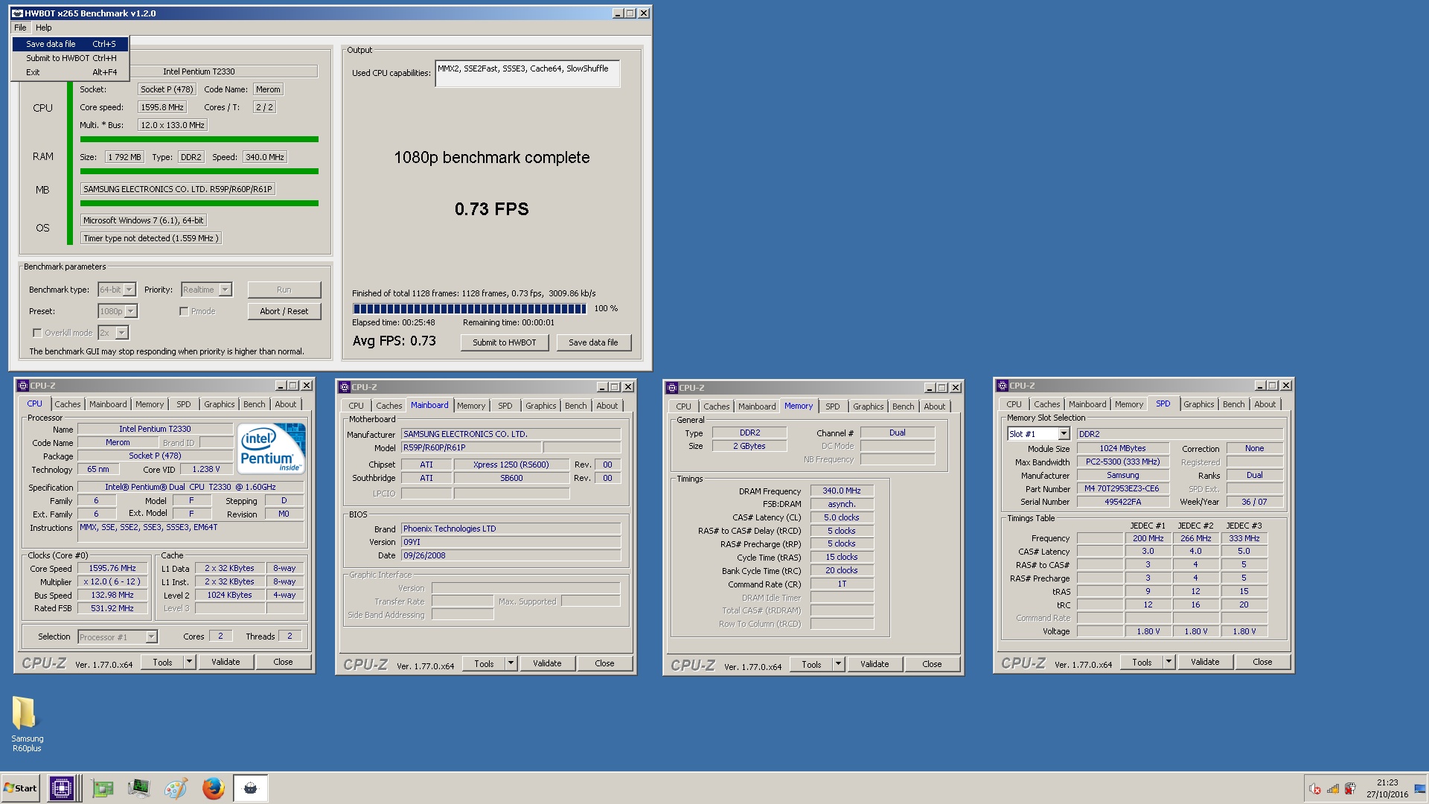Viewport: 1429px width, 804px height.
Task: Minimize the CPU-Z Mainboard window
Action: (601, 387)
